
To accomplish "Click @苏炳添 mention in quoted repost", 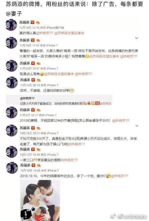I will click(x=106, y=104).
